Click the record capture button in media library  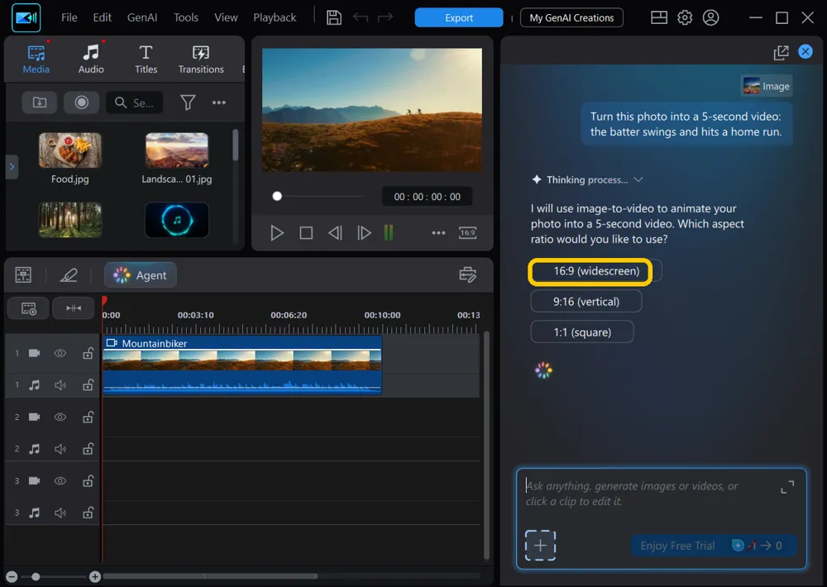[x=81, y=103]
